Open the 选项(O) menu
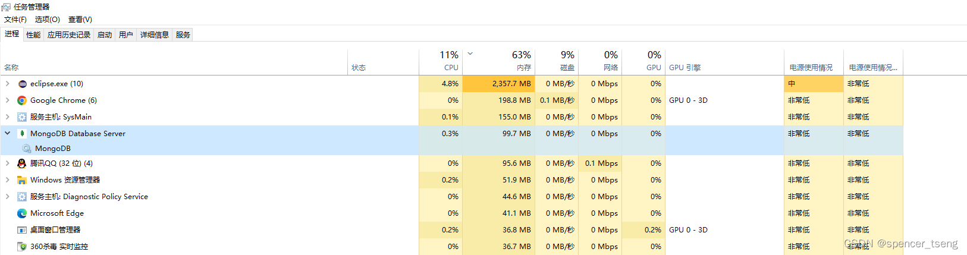Screen dimensions: 967x255 pyautogui.click(x=48, y=20)
